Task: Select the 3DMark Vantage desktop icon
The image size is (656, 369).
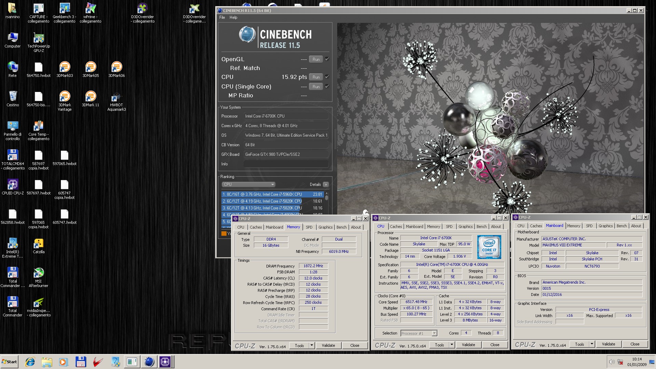Action: tap(65, 101)
